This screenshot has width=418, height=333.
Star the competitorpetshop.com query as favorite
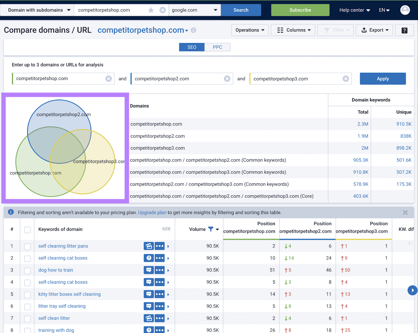(151, 10)
